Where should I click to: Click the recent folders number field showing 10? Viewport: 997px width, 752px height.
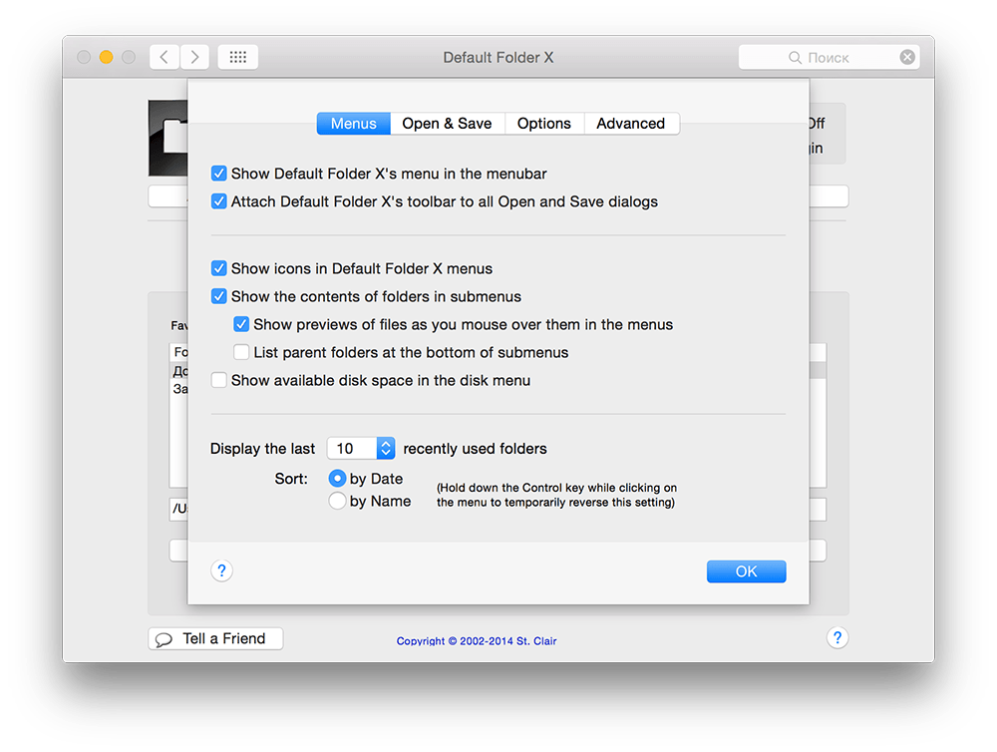[352, 449]
